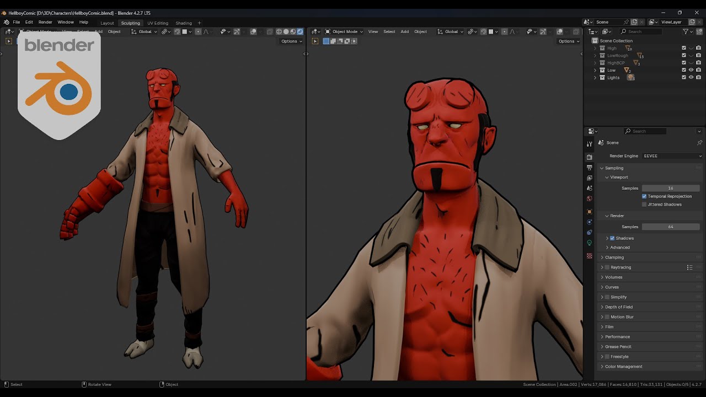Click the add workspace plus icon
The image size is (706, 397).
click(x=199, y=23)
